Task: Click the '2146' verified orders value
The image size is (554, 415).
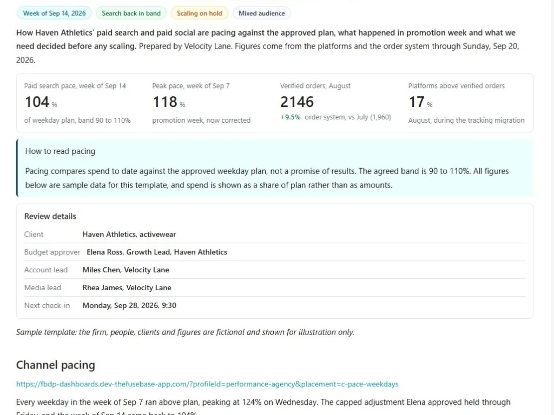Action: tap(297, 102)
